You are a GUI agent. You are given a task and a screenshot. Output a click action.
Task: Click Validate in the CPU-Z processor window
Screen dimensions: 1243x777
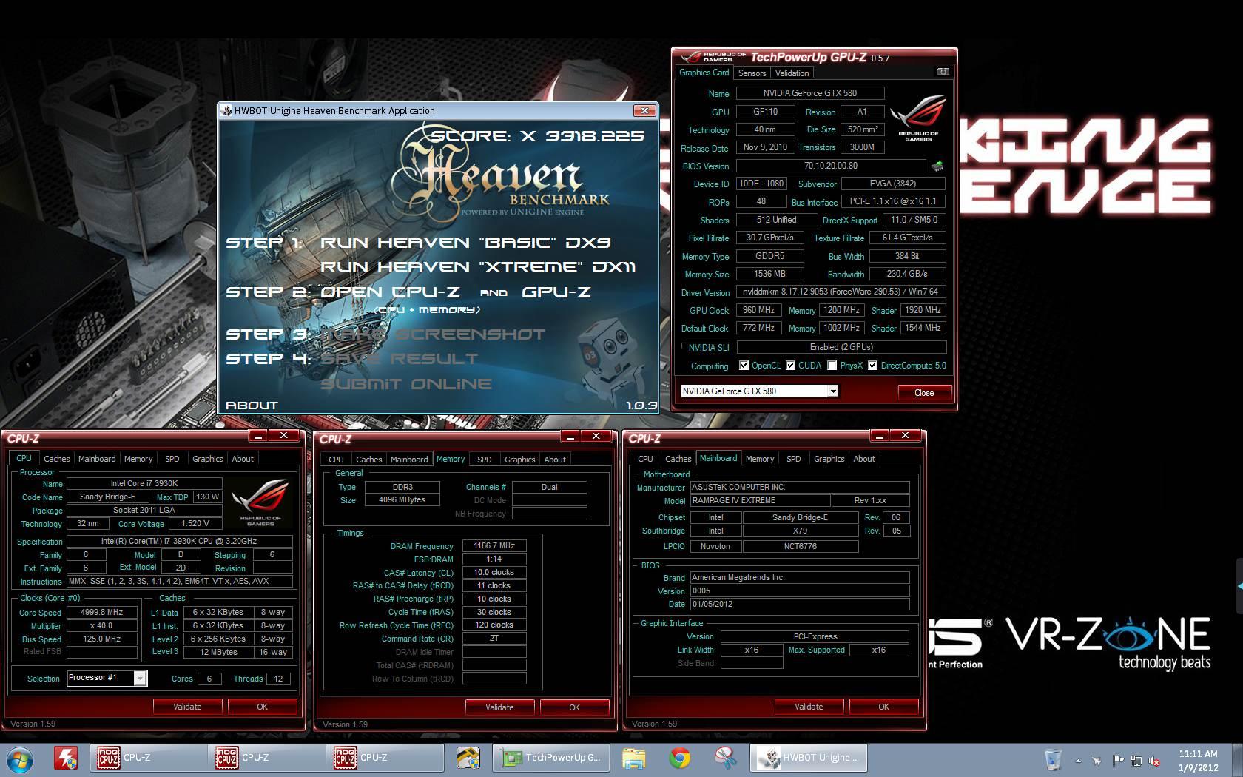187,707
